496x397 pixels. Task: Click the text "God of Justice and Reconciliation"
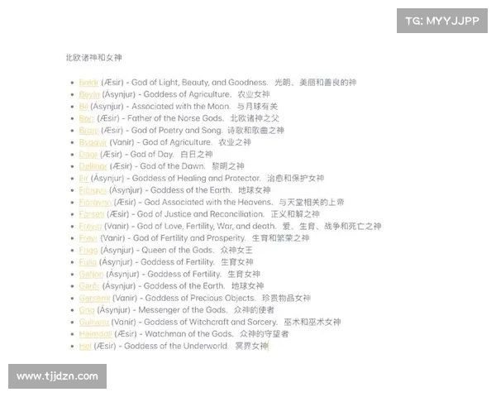(x=201, y=215)
